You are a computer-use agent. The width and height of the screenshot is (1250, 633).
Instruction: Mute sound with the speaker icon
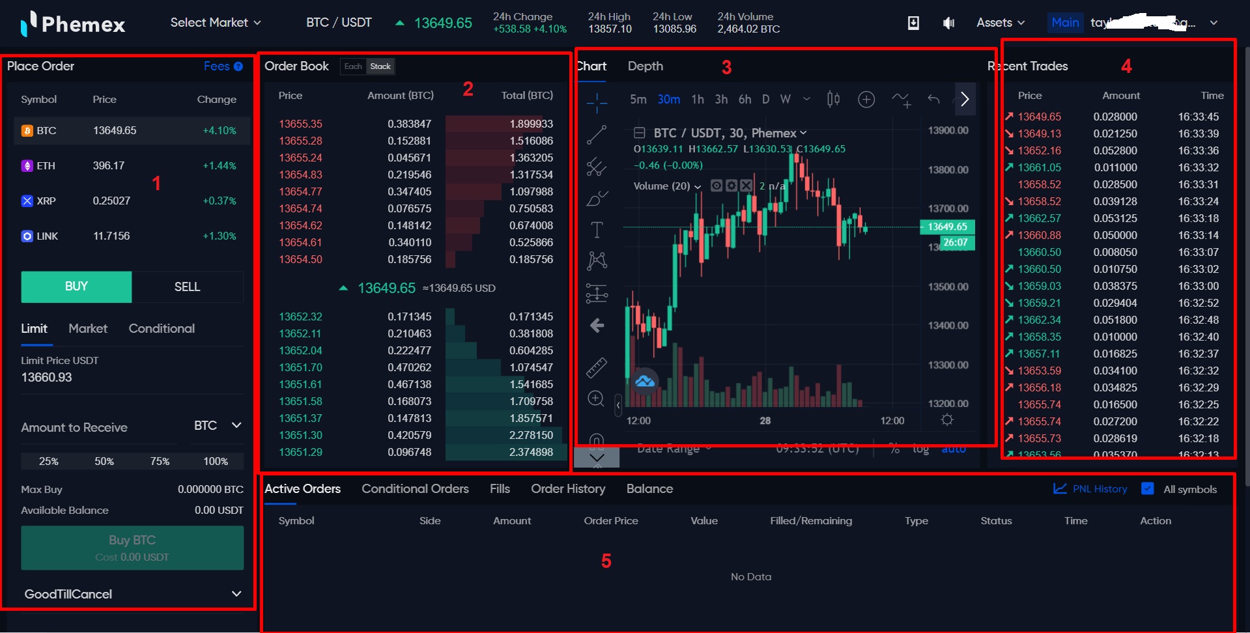(x=948, y=23)
